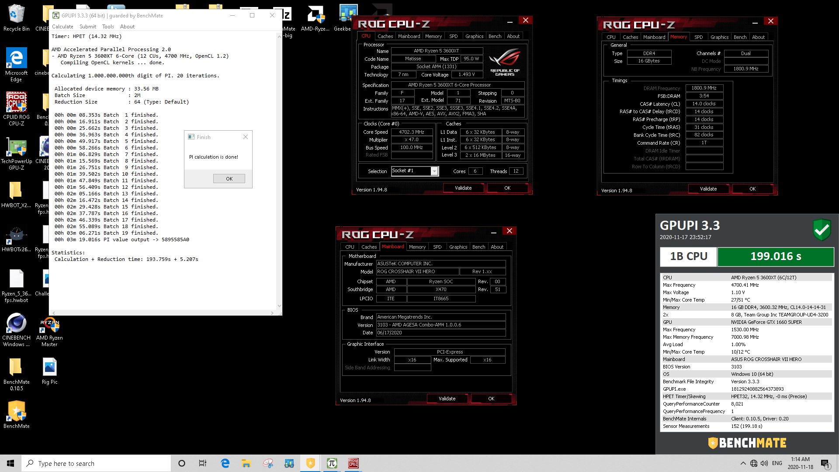Open Task View in the taskbar

203,463
